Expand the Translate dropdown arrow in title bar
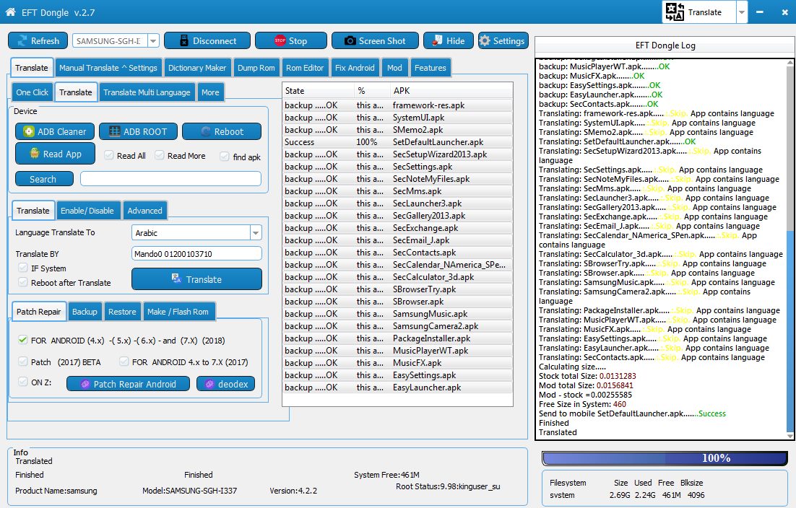Image resolution: width=796 pixels, height=508 pixels. pyautogui.click(x=742, y=12)
